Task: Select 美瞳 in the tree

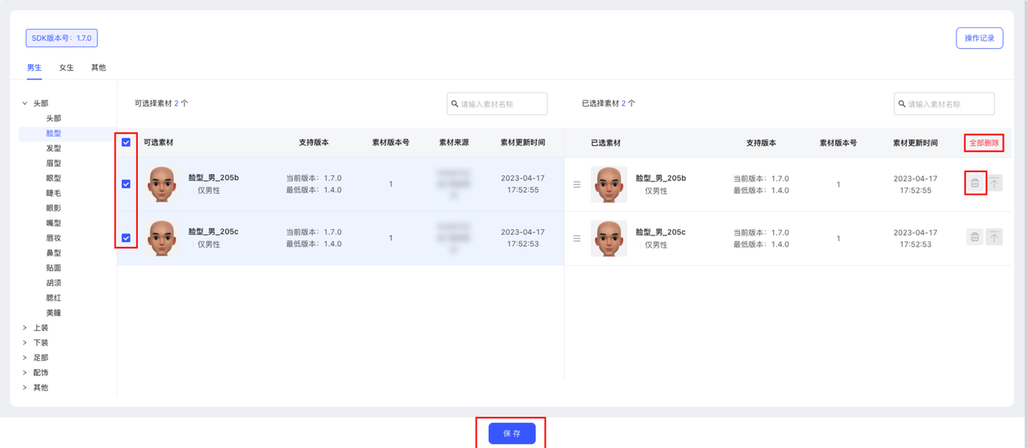Action: (x=54, y=313)
